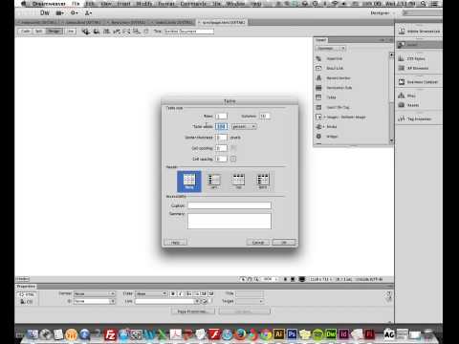Open the Files panel

pos(407,96)
